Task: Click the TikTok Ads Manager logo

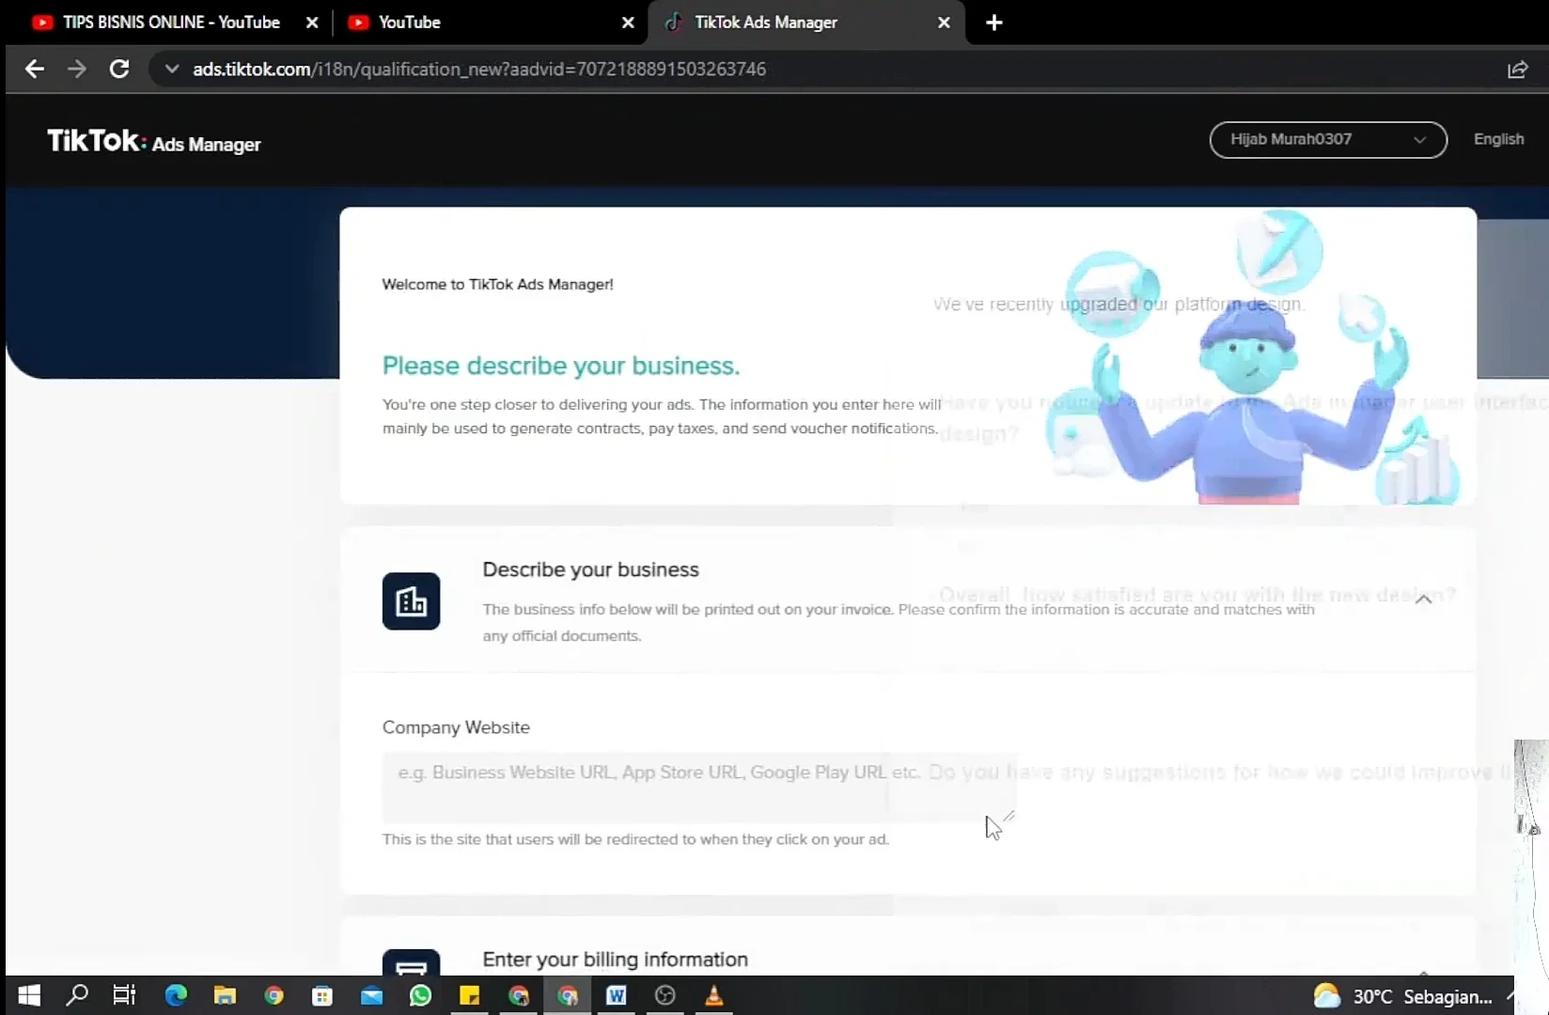Action: [154, 142]
